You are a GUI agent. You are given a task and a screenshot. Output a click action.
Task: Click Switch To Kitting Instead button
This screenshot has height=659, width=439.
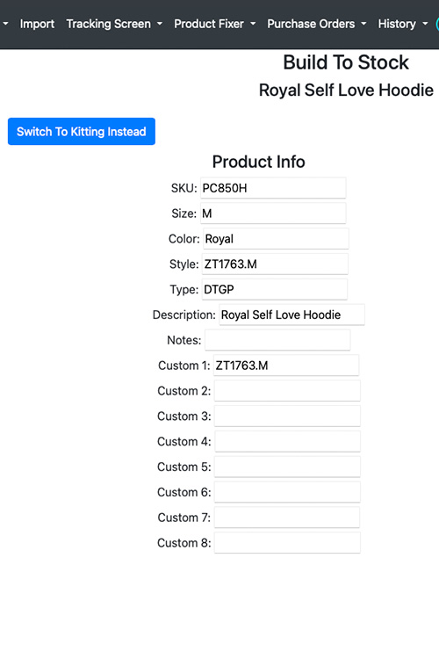click(x=82, y=132)
